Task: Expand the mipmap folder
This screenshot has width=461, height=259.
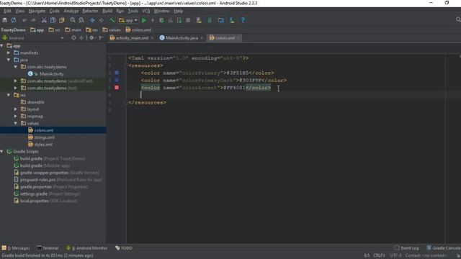Action: 16,116
